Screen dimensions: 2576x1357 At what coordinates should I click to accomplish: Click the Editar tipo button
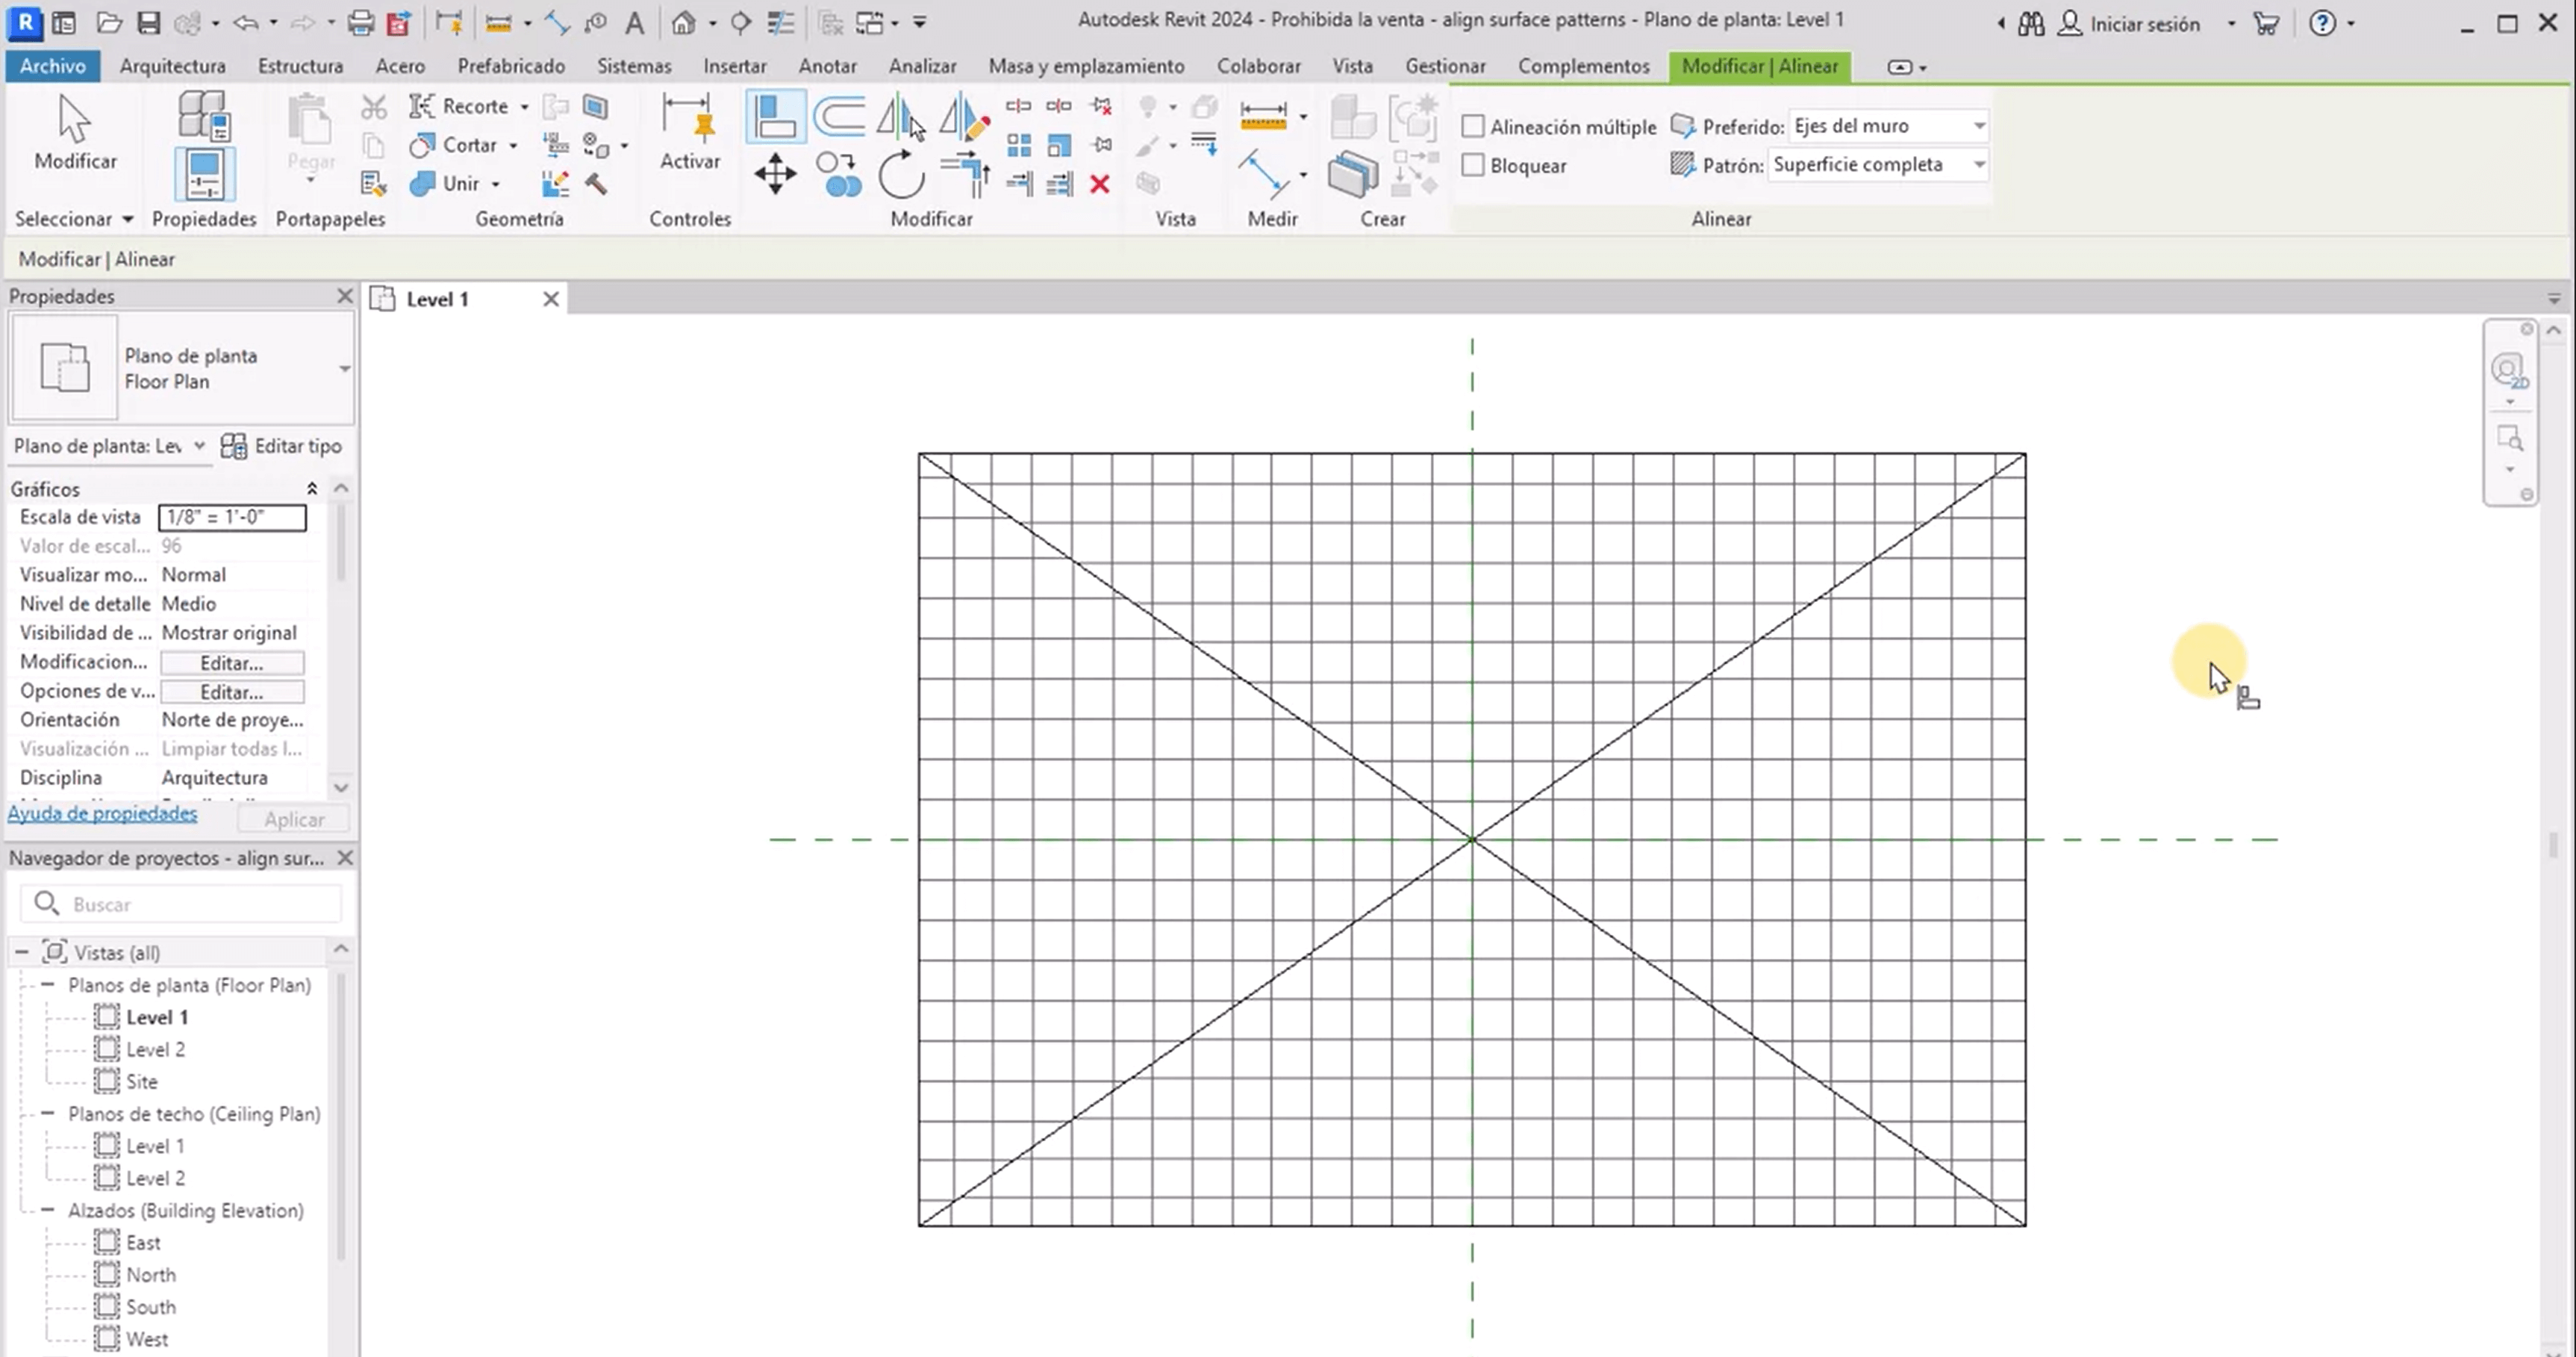point(281,447)
